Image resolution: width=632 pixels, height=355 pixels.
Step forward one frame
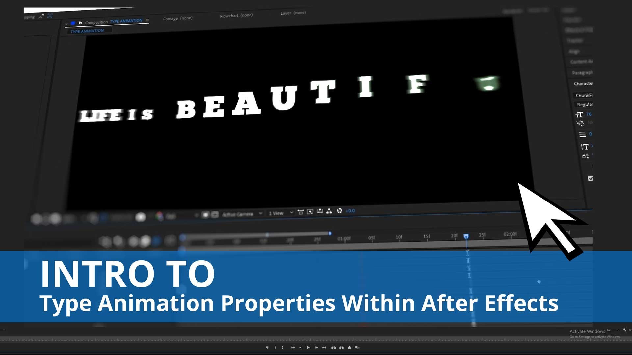(x=316, y=347)
